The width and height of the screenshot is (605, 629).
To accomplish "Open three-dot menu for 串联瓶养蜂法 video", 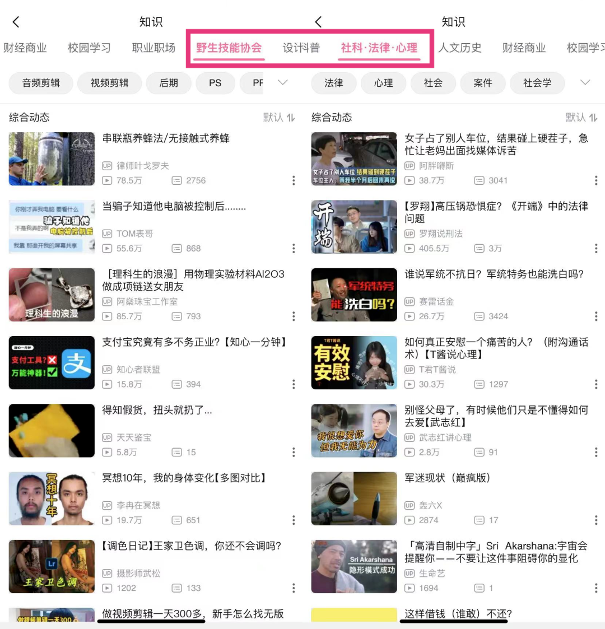I will click(x=294, y=180).
